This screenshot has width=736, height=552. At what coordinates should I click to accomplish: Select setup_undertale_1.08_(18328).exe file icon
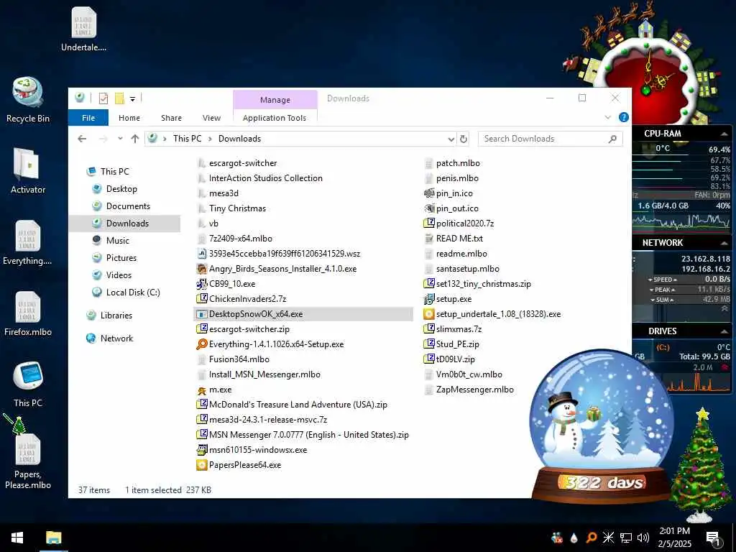point(428,314)
